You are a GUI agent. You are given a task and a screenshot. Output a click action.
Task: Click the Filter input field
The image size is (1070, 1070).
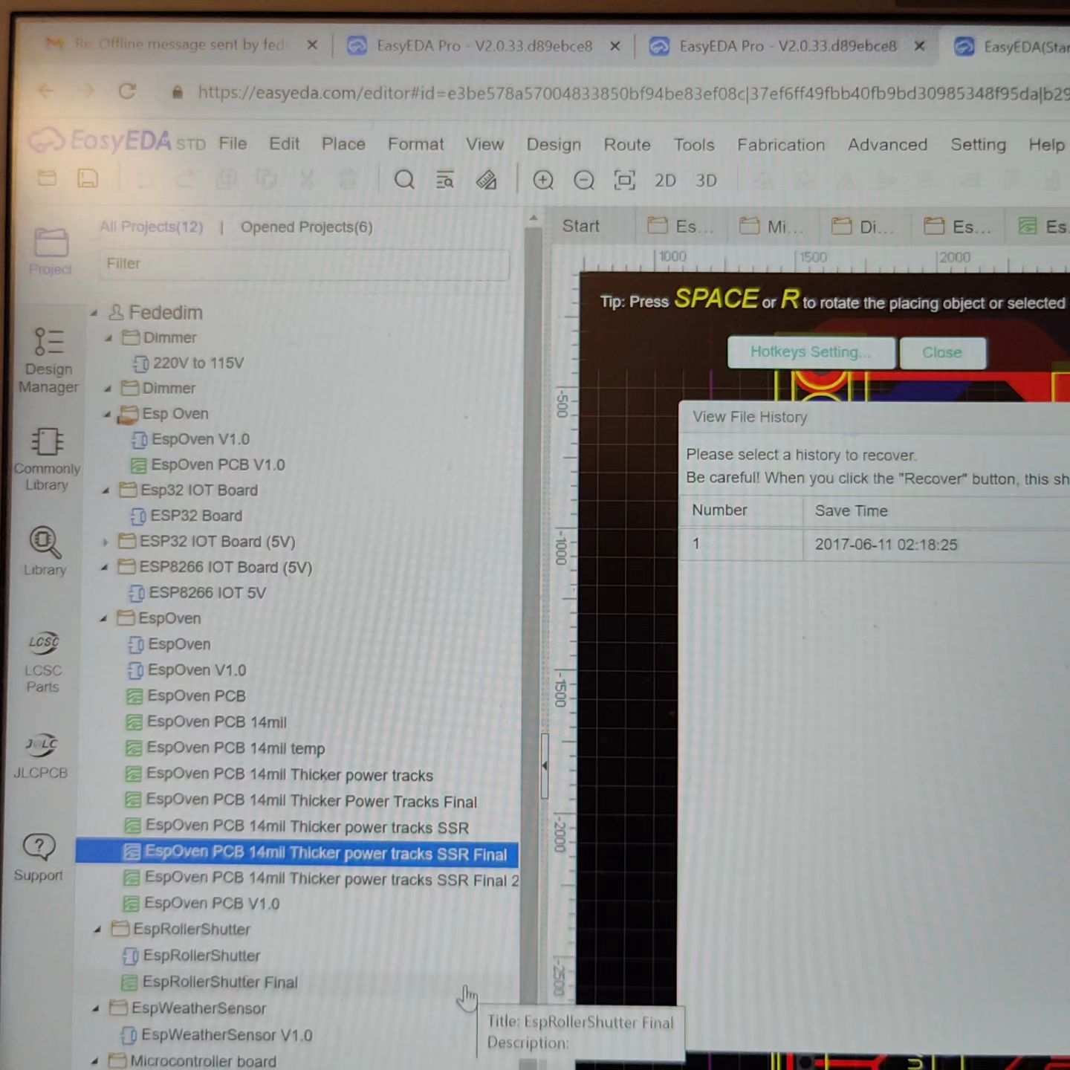[x=304, y=264]
